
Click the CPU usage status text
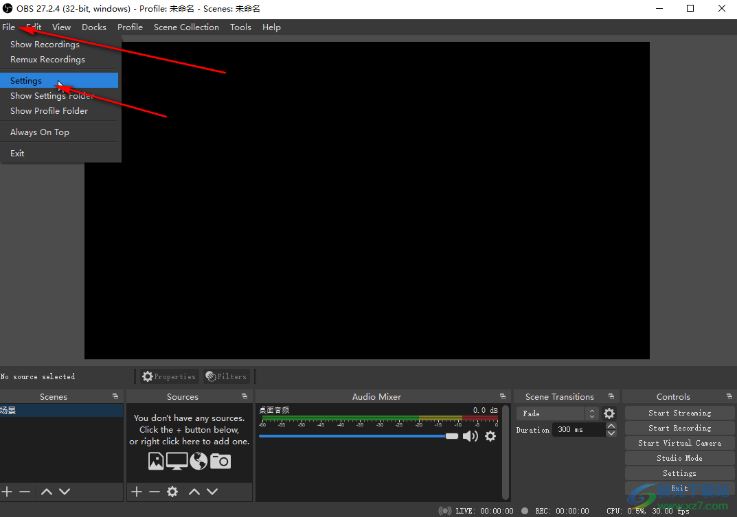[x=626, y=511]
